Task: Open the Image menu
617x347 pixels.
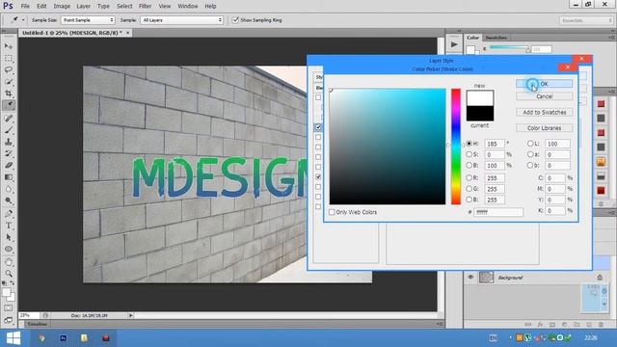Action: pos(62,6)
